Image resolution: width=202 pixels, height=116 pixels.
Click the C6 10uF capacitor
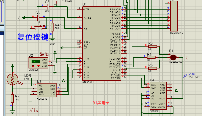pyautogui.click(x=38, y=18)
